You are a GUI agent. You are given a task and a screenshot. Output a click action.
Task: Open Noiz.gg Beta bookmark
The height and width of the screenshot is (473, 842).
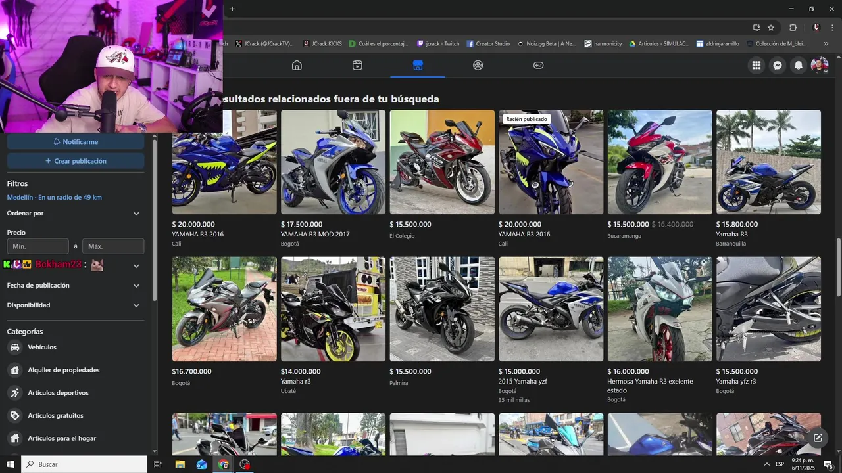click(x=547, y=44)
